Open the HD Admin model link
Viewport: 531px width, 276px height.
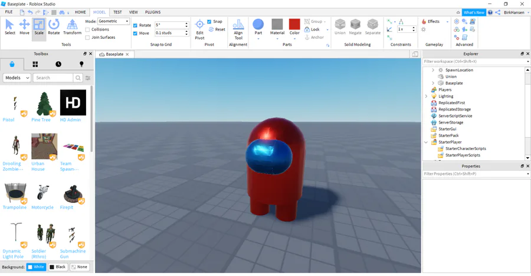tap(70, 120)
